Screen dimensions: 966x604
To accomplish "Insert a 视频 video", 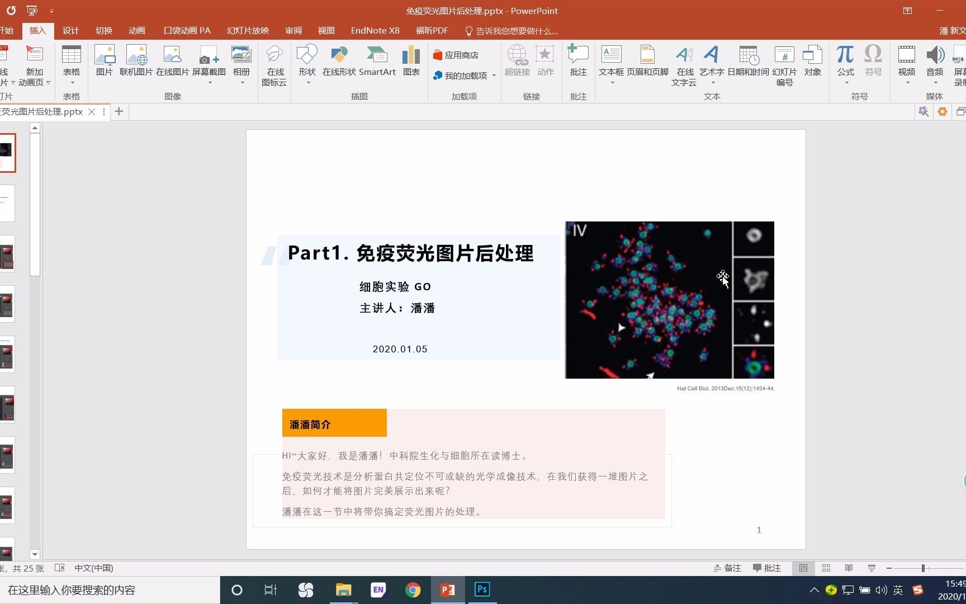I will tap(907, 60).
